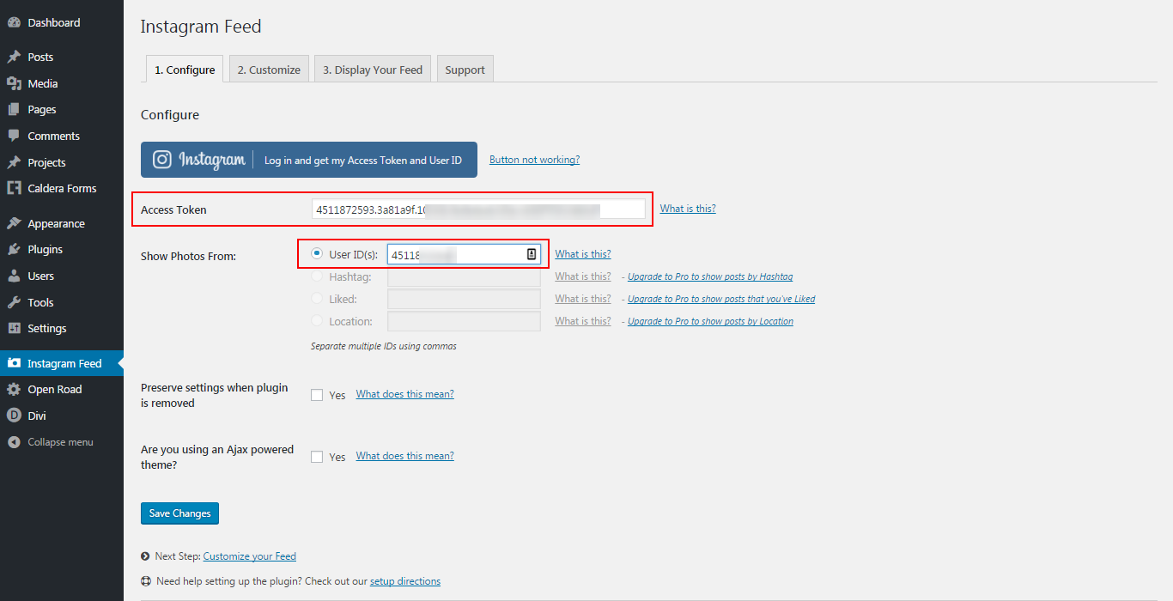Click the Projects pushpin icon
This screenshot has height=601, width=1173.
(14, 163)
